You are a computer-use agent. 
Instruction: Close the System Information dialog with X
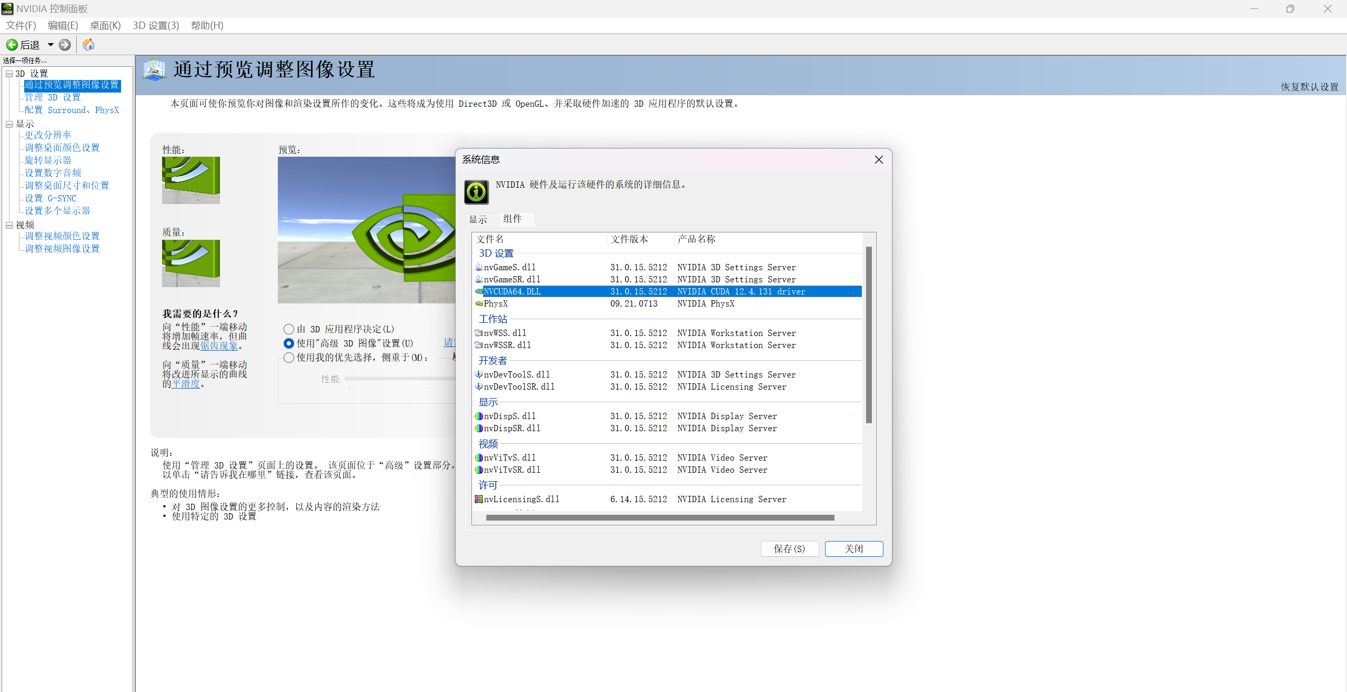(x=879, y=159)
